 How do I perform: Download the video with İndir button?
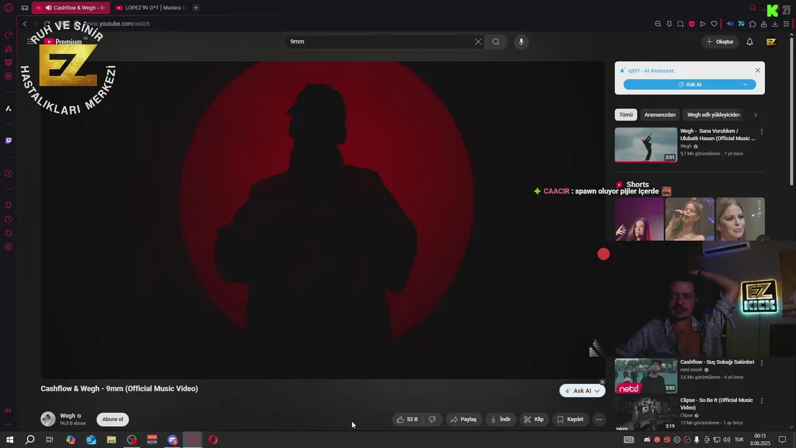[501, 419]
